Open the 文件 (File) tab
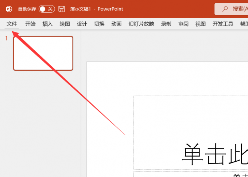248x177 pixels. (12, 24)
